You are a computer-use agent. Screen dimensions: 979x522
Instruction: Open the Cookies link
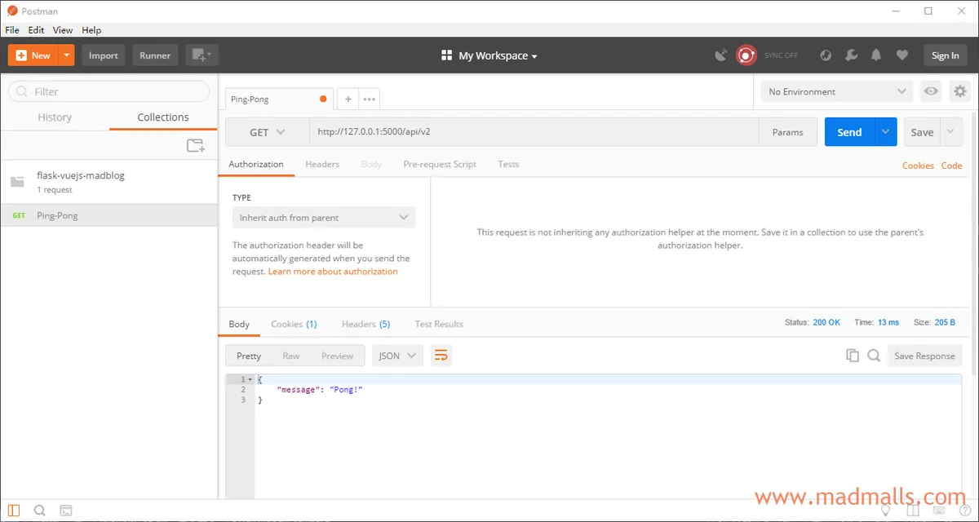pyautogui.click(x=918, y=166)
